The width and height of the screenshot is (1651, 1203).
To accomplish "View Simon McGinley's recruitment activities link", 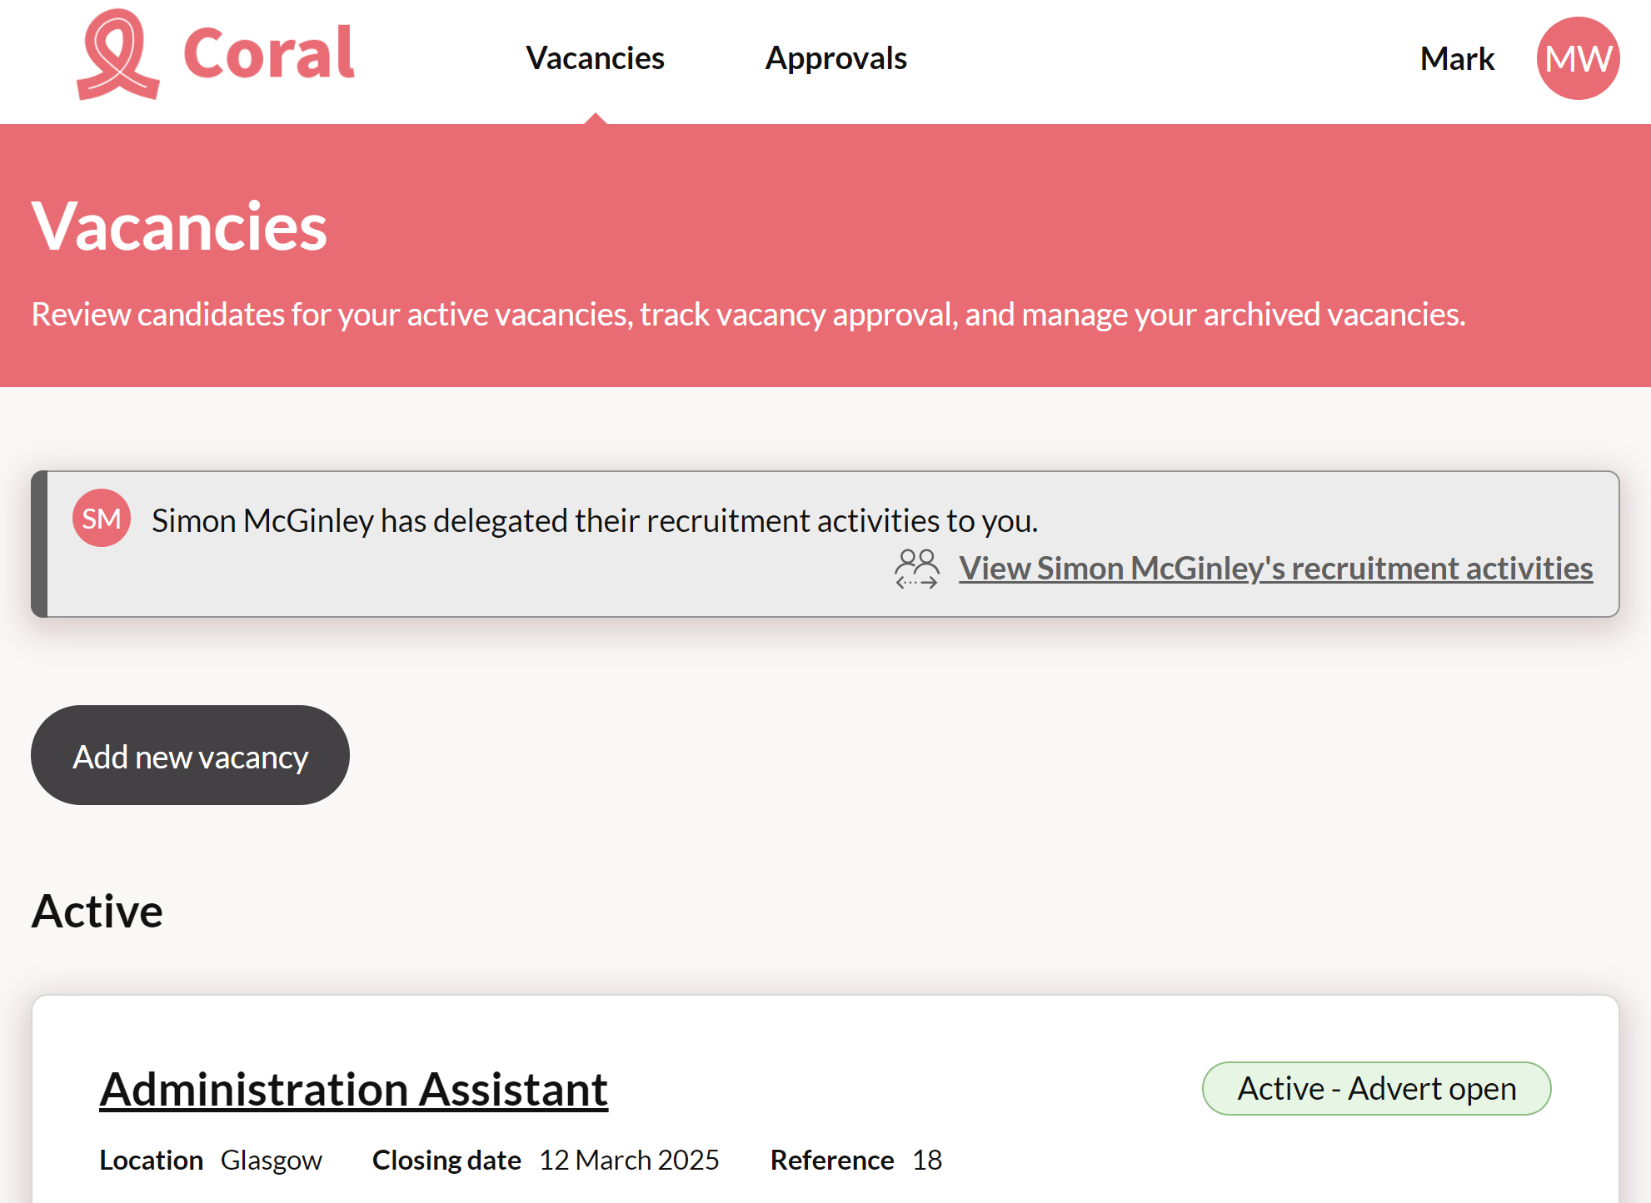I will 1275,569.
